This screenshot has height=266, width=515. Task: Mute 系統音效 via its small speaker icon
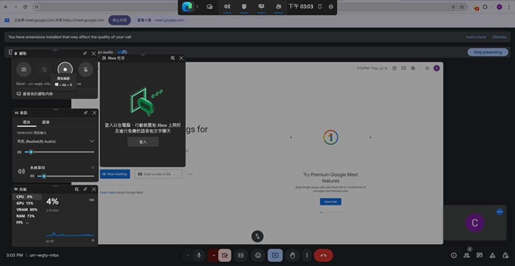click(32, 176)
